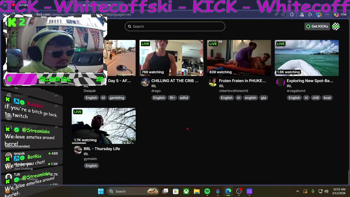Open Copilot Chat in Edge toolbar
The width and height of the screenshot is (350, 197).
(340, 15)
